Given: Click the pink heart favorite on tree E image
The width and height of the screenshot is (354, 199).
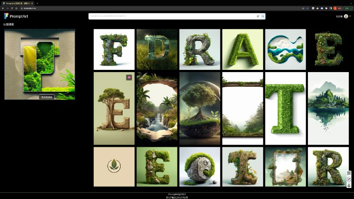Looking at the screenshot, I should pos(129,77).
